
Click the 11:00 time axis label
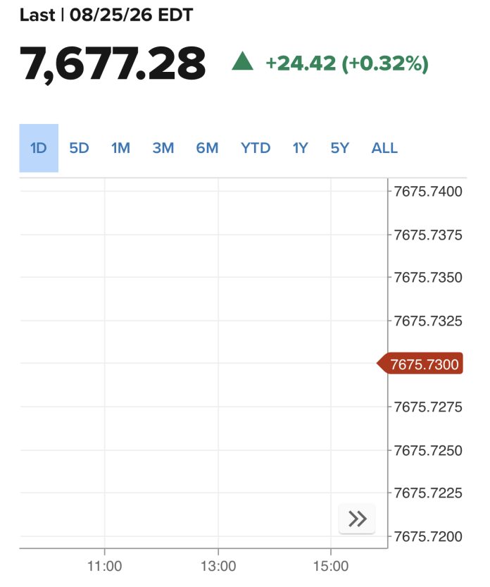[x=104, y=566]
